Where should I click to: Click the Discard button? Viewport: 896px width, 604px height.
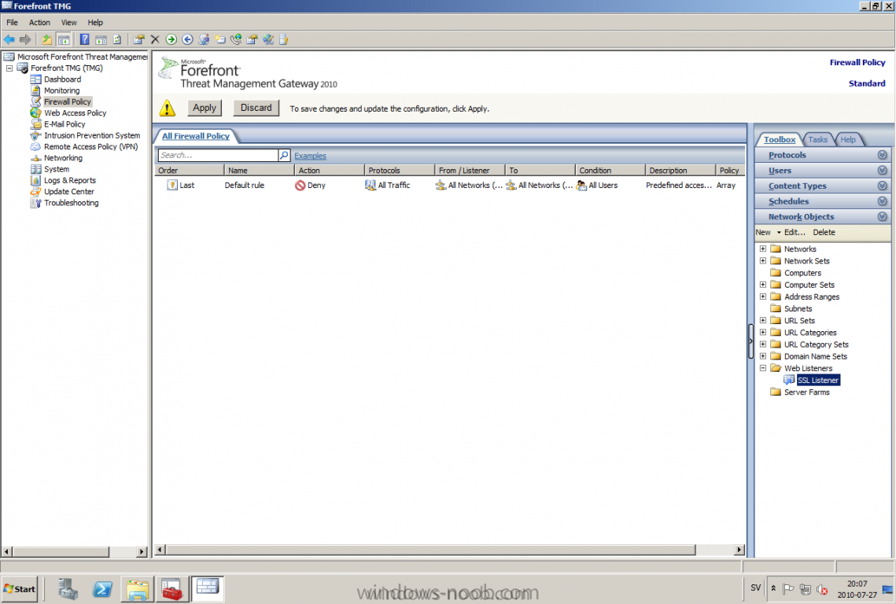(256, 108)
